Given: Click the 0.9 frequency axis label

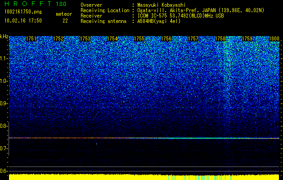Looking at the screenshot, I should pyautogui.click(x=3, y=103).
